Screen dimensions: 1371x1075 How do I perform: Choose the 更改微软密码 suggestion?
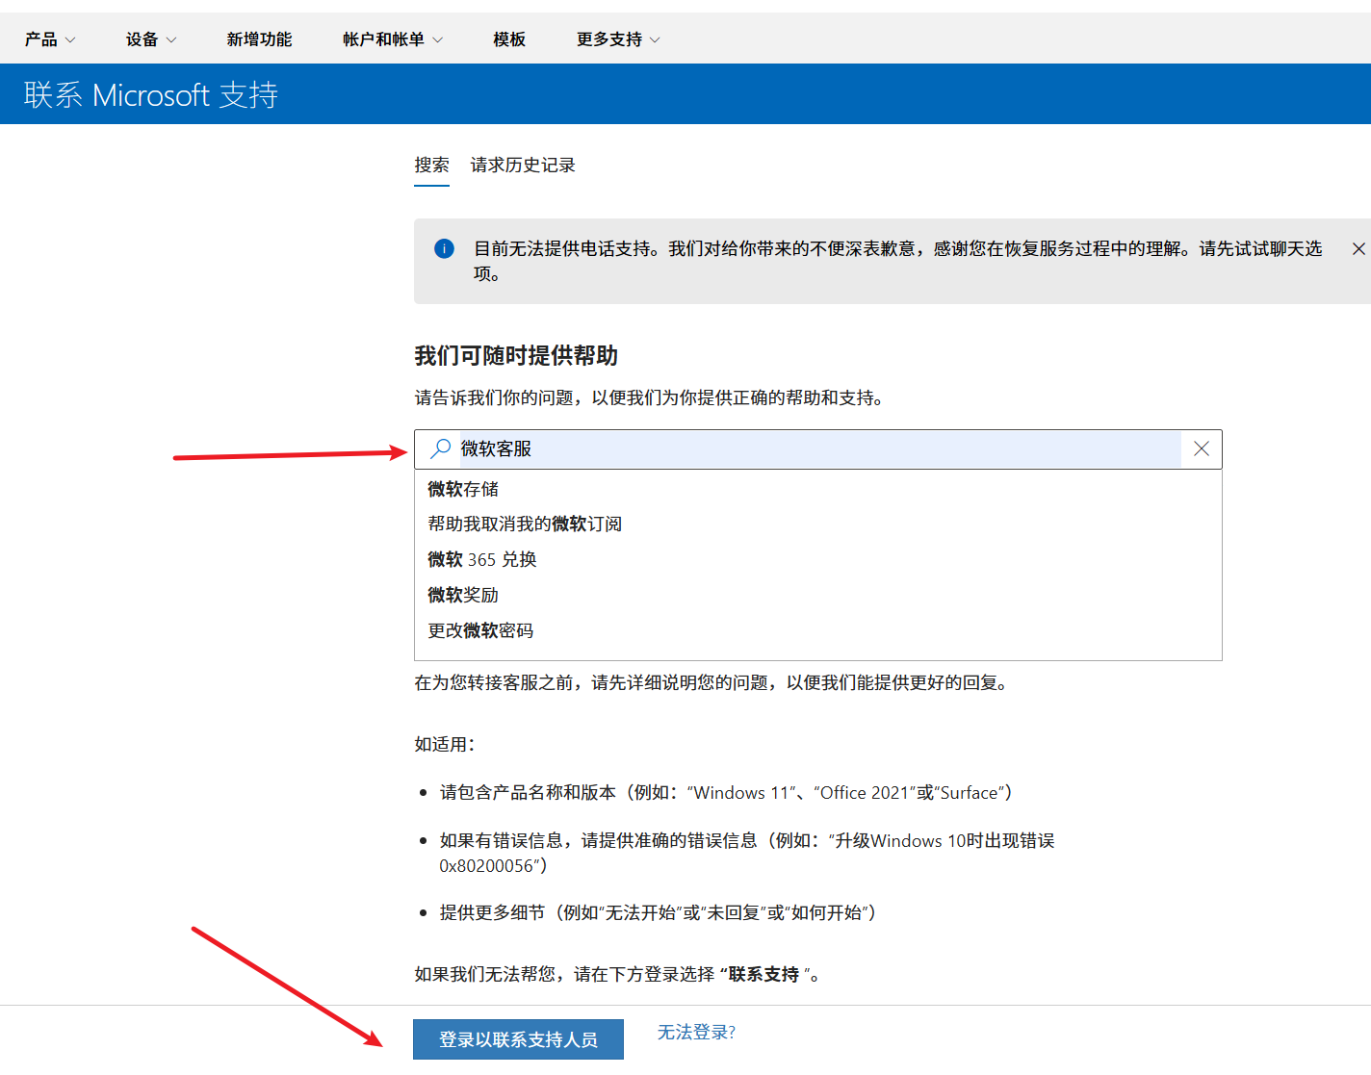(479, 630)
